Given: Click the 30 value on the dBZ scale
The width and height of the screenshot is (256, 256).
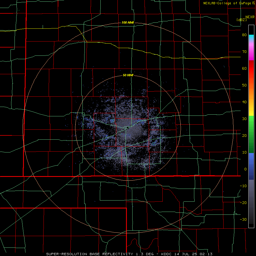Looking at the screenshot, I should (244, 119).
